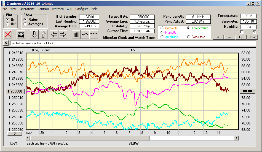This screenshot has height=152, width=262.
Task: Select the wavy lines graph icon
Action: point(94,34)
